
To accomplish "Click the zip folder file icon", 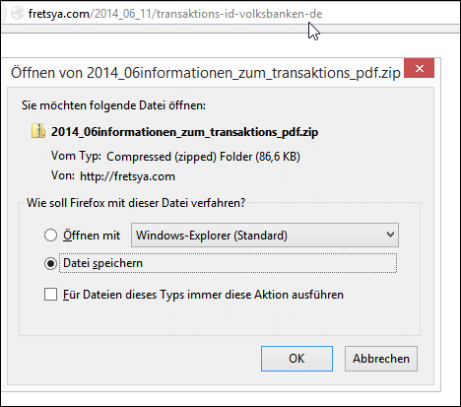I will (x=38, y=131).
